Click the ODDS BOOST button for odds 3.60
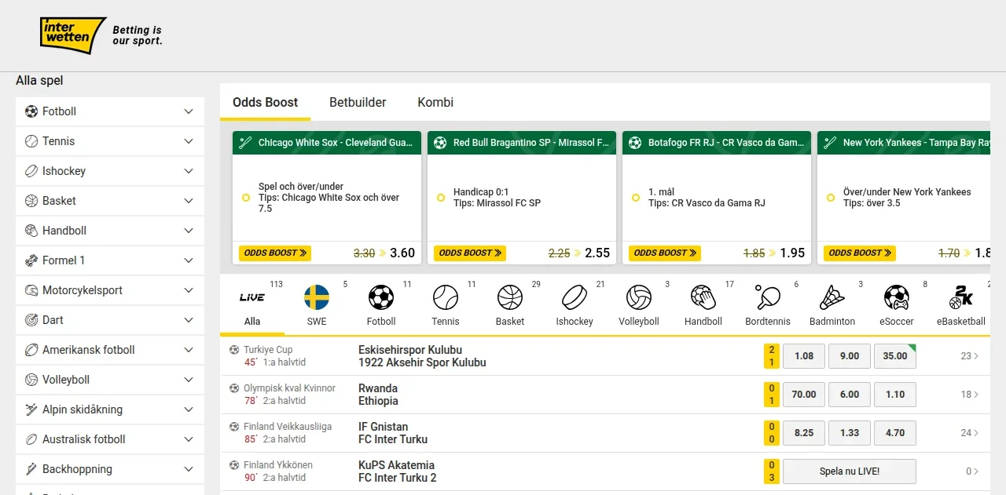The height and width of the screenshot is (495, 1006). tap(275, 253)
